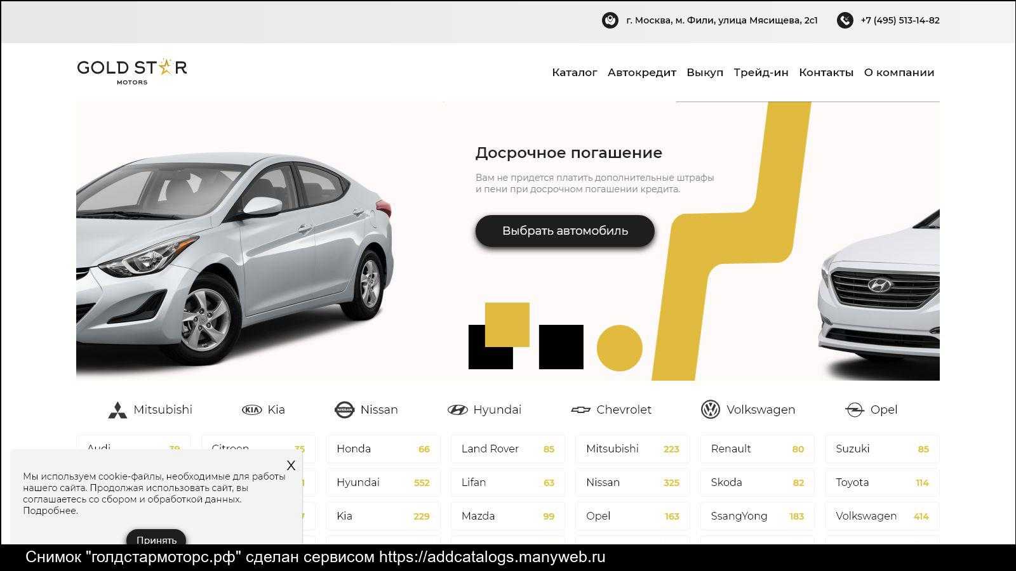The height and width of the screenshot is (571, 1016).
Task: Close the cookie notice with X
Action: coord(291,465)
